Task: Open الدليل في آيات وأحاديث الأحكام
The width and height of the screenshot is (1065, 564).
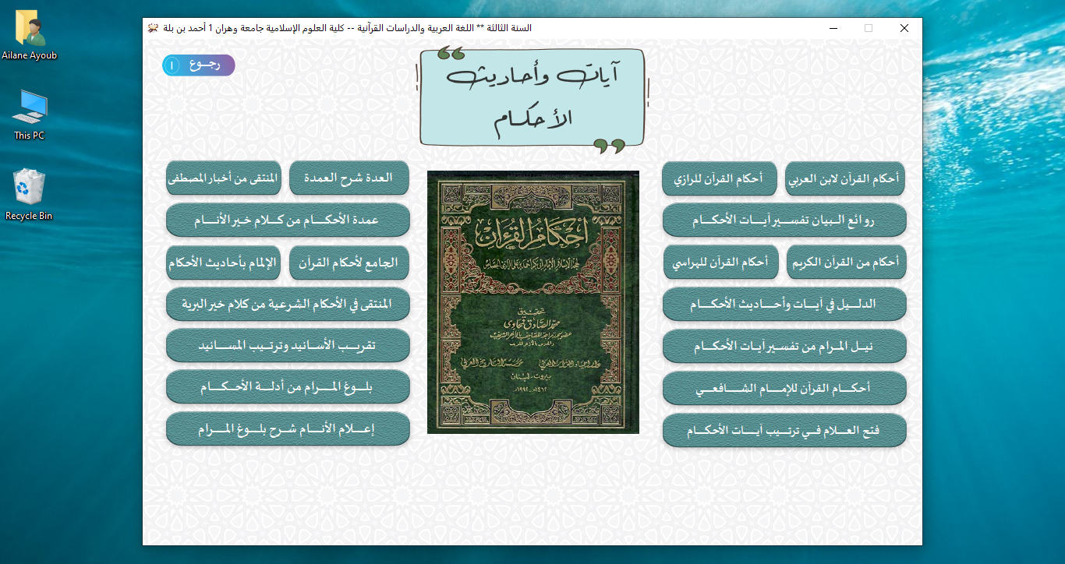Action: [x=784, y=305]
